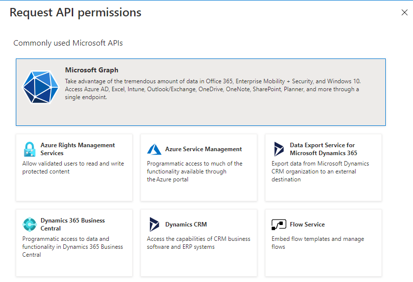Image resolution: width=413 pixels, height=282 pixels.
Task: Click the Flow Service icon
Action: point(278,225)
